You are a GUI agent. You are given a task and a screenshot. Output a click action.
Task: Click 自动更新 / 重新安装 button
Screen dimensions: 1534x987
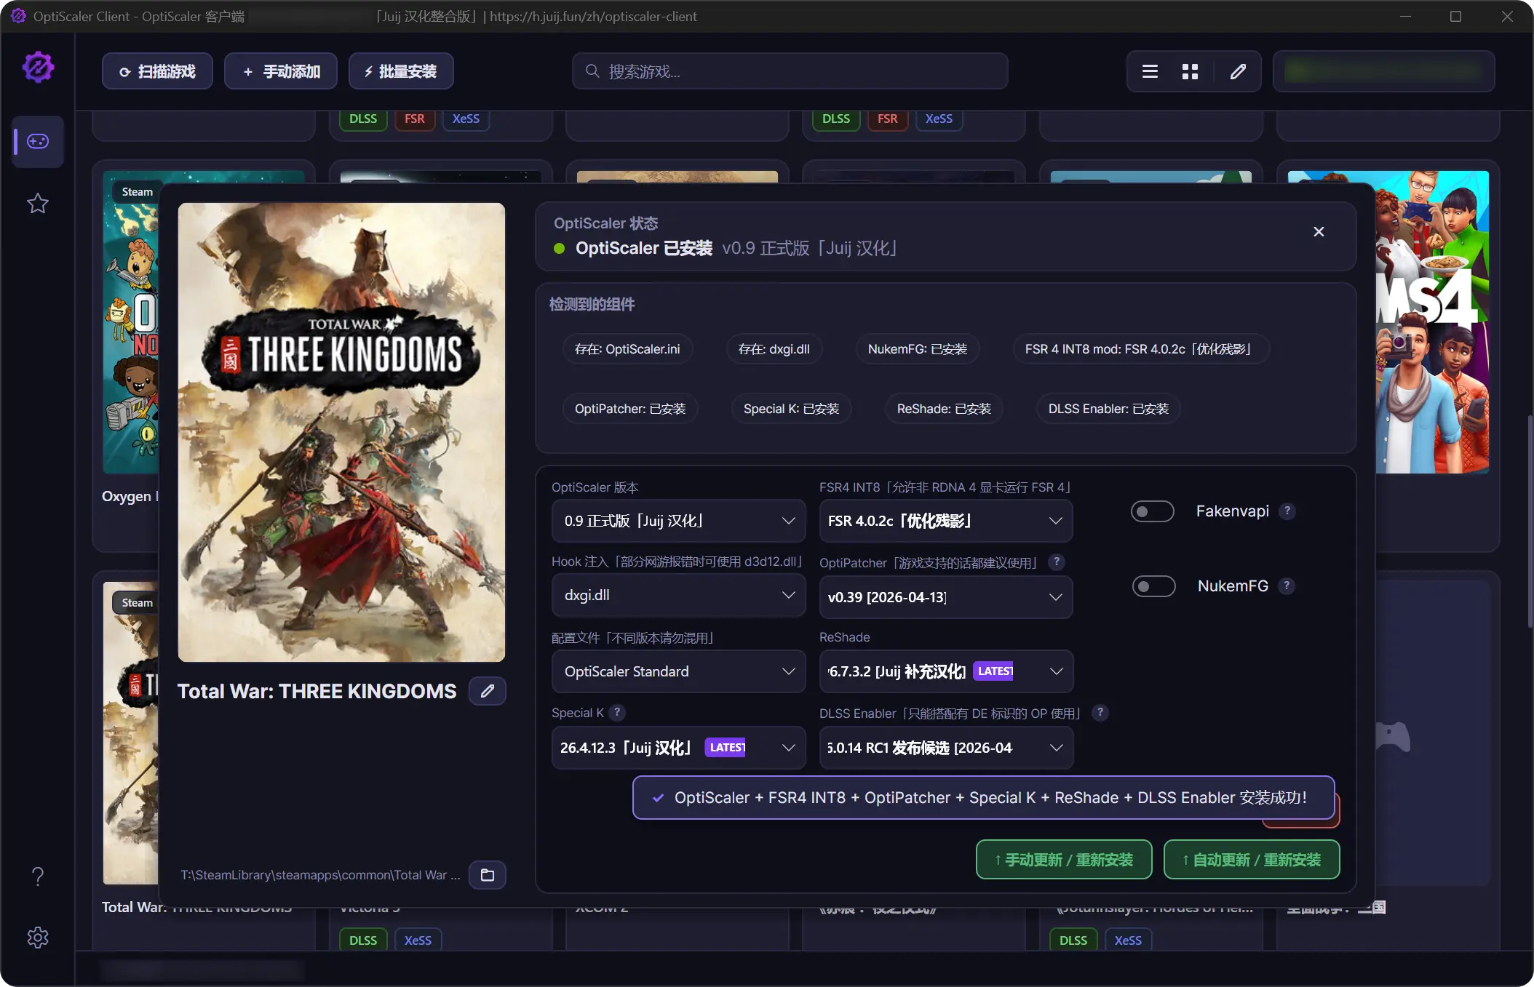coord(1251,860)
